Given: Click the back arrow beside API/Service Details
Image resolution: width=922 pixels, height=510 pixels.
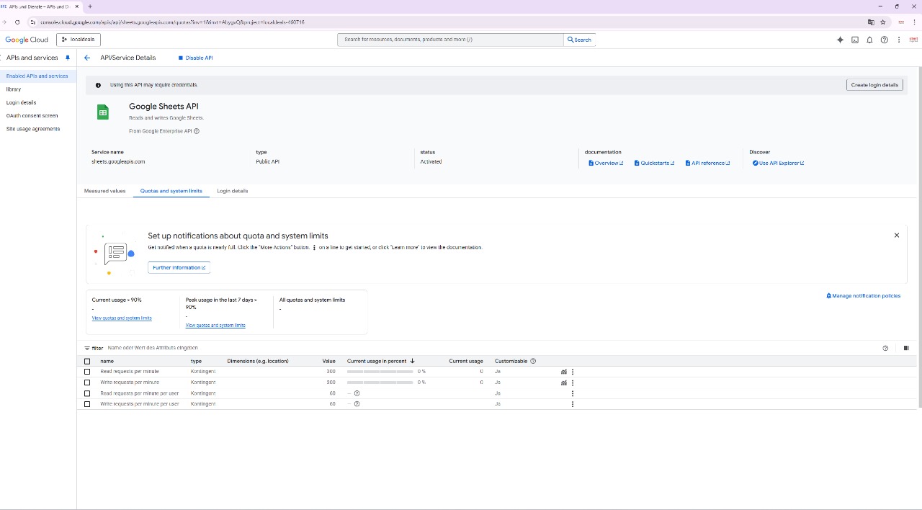Looking at the screenshot, I should 87,58.
